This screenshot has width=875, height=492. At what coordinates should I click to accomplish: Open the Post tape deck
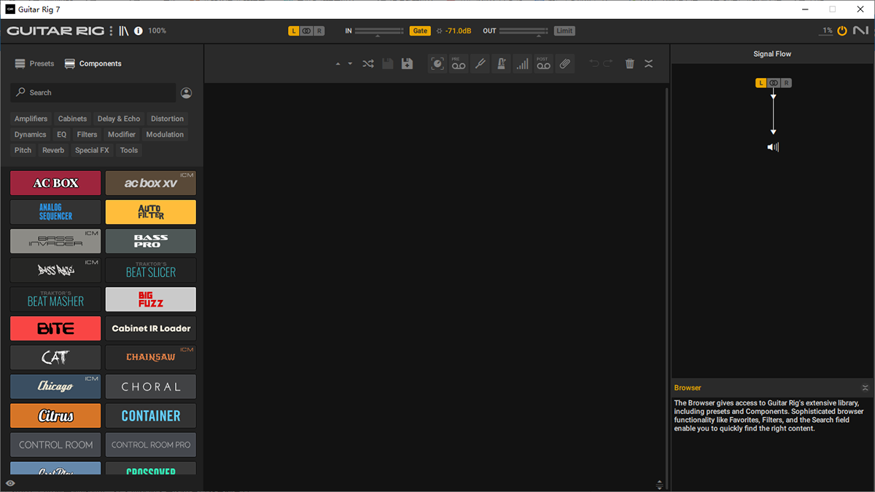point(543,64)
